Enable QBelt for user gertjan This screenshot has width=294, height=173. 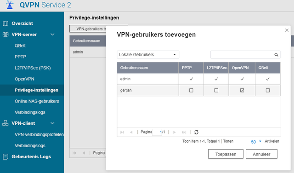point(267,90)
